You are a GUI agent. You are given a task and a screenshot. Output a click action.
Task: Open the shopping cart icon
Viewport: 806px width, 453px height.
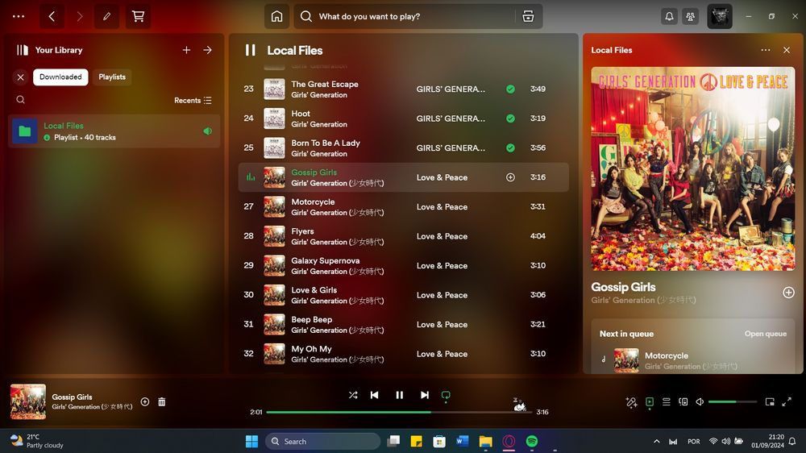coord(138,16)
